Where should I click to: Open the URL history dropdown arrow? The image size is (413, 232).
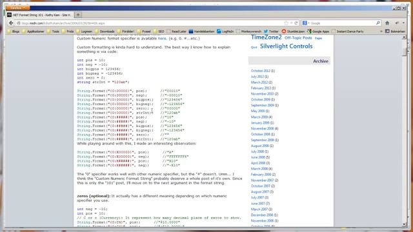(x=291, y=23)
